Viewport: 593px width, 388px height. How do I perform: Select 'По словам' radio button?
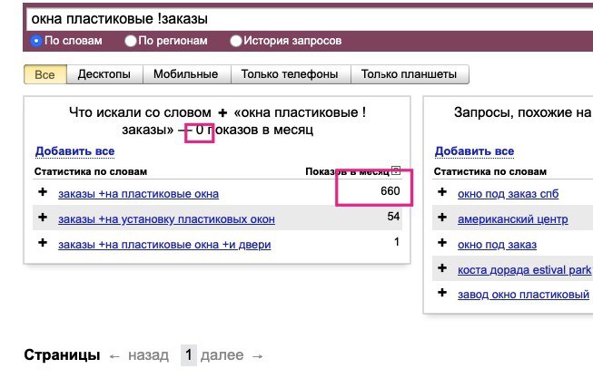[x=36, y=41]
